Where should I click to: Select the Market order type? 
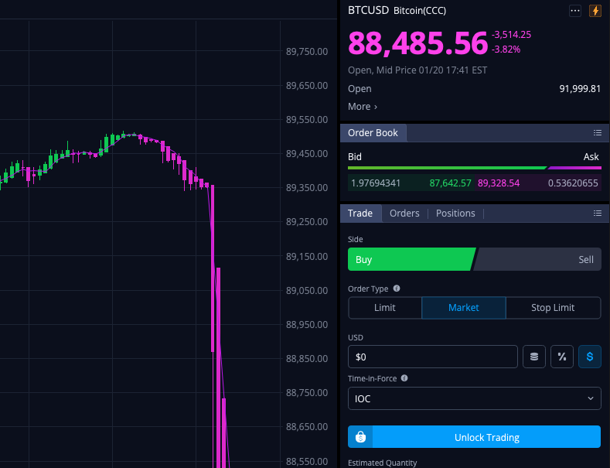coord(464,308)
